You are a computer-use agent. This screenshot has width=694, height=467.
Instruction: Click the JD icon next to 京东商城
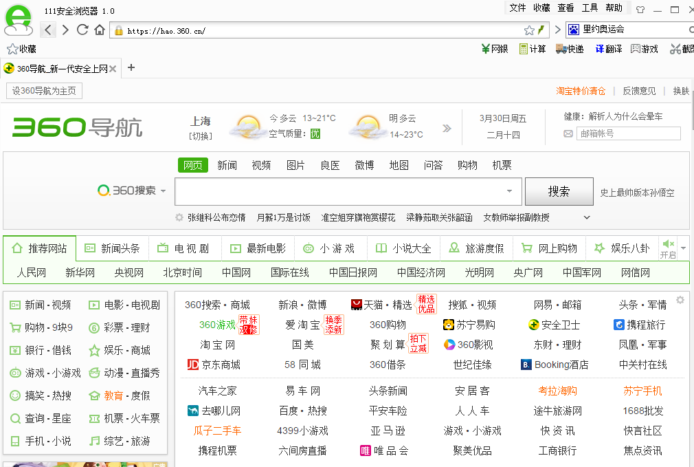point(193,365)
